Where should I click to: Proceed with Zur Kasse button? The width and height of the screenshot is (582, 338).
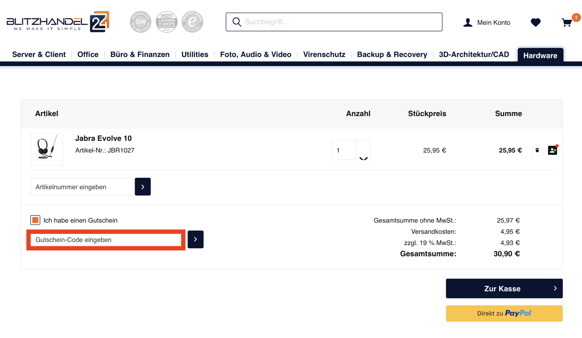504,288
